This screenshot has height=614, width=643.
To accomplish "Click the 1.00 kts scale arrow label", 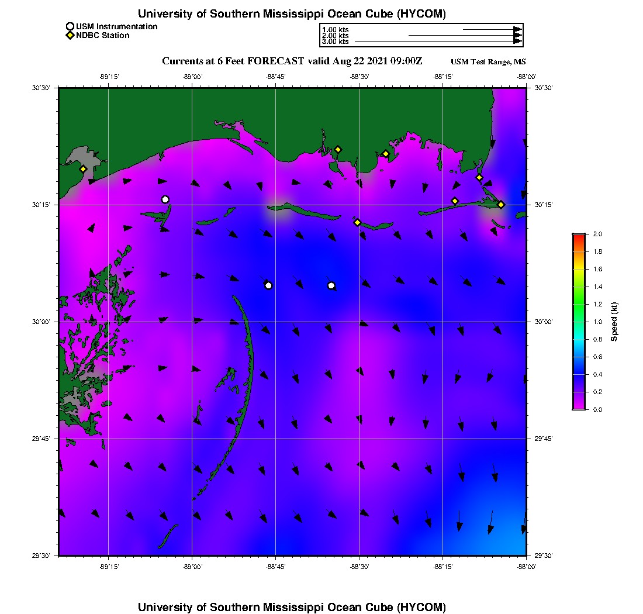I will point(336,30).
